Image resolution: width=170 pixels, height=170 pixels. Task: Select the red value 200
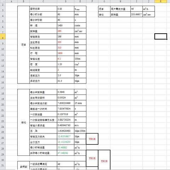click(66, 42)
